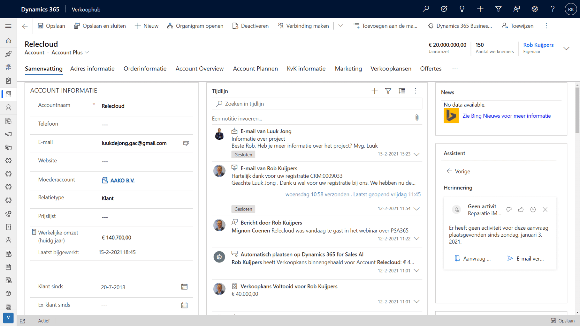Open Zie Bing Nieuws link
Image resolution: width=580 pixels, height=326 pixels.
tap(507, 116)
